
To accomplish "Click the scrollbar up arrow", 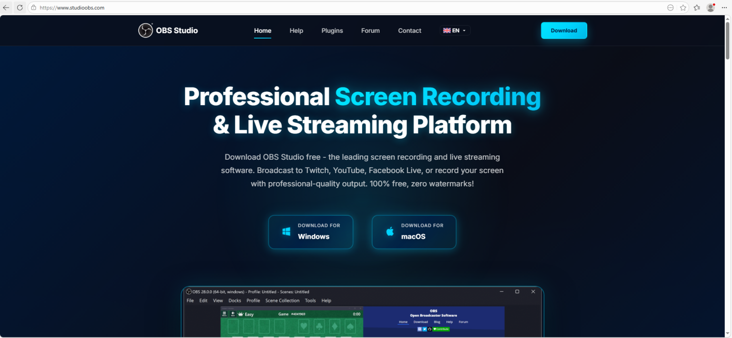I will pos(728,18).
